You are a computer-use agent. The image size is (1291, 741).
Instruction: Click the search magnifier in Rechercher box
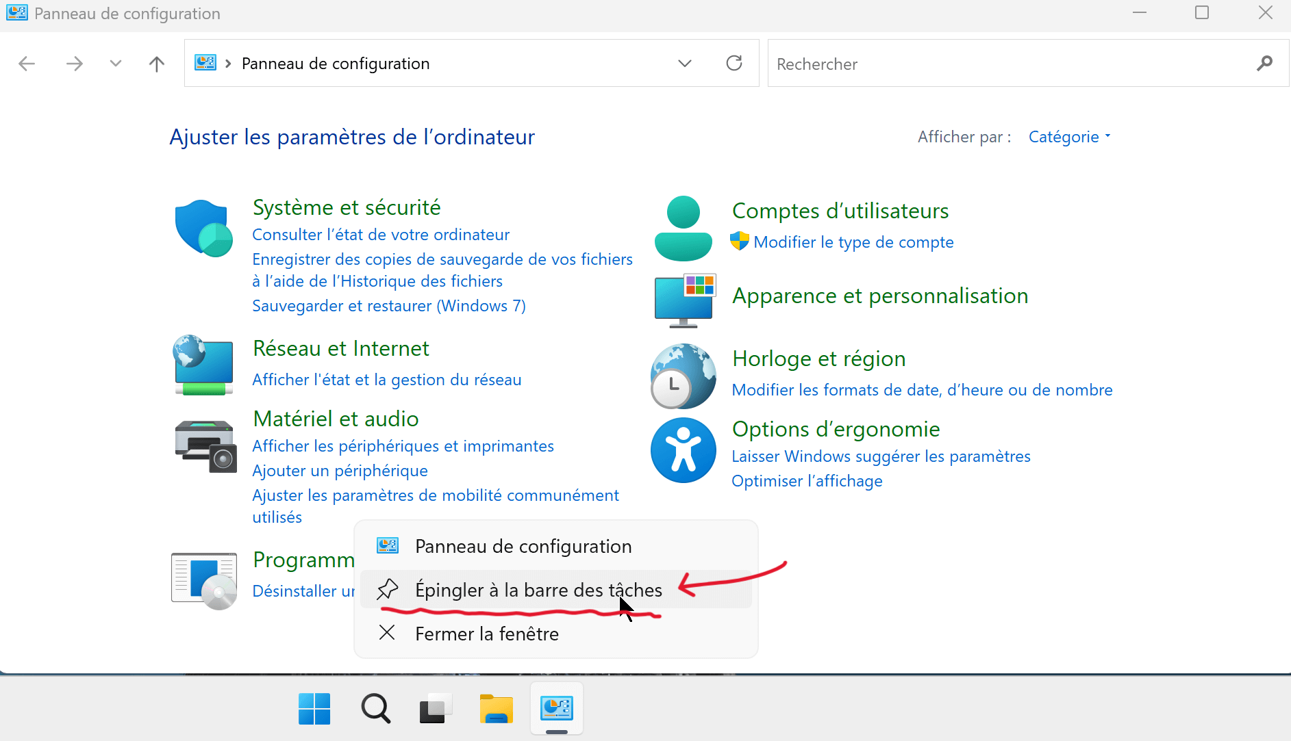pos(1264,64)
